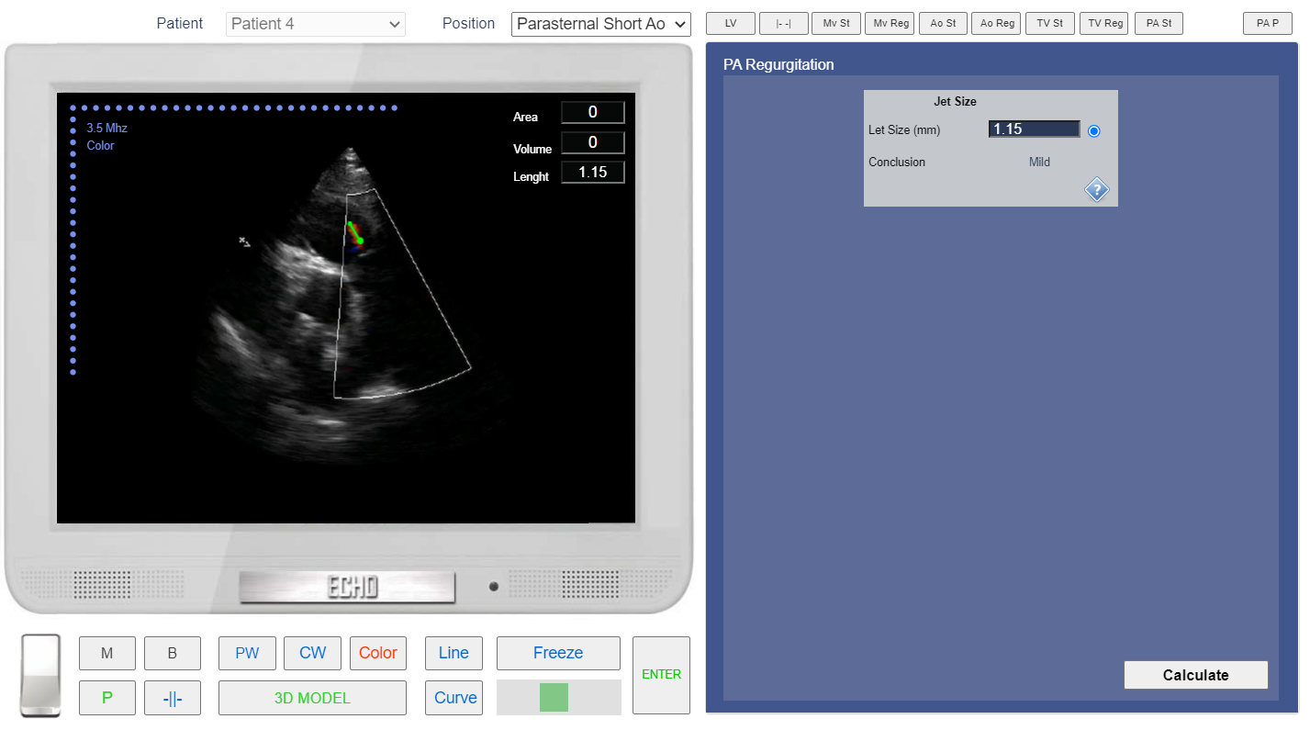The image size is (1310, 730).
Task: Enable Color Doppler mode
Action: 377,653
